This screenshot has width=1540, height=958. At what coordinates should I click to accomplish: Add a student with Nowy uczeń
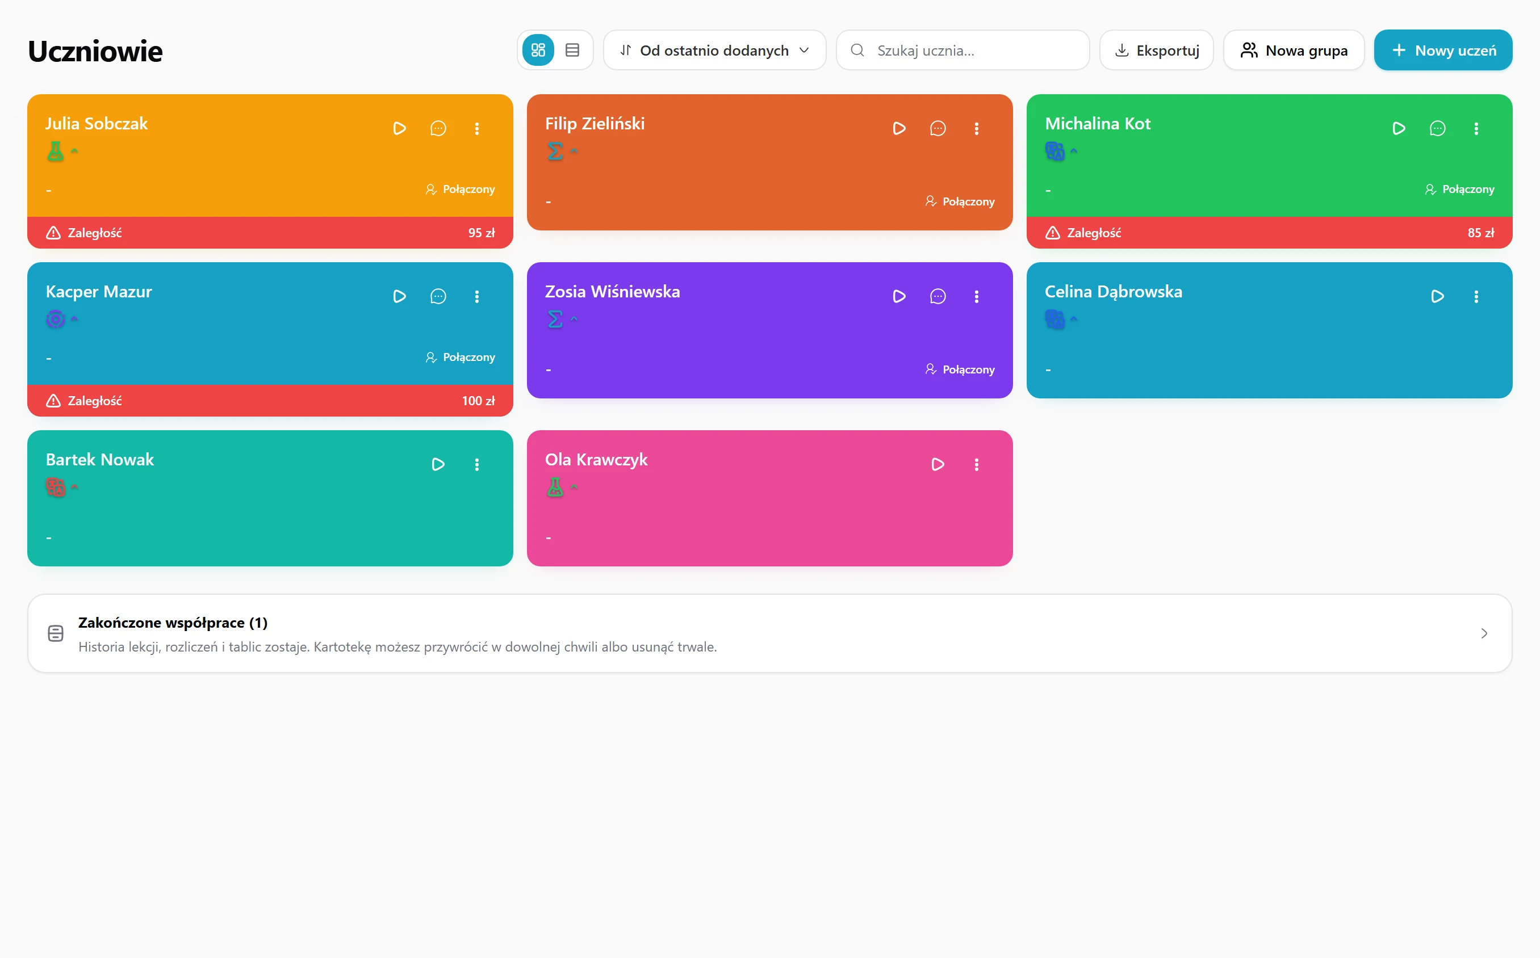click(1443, 50)
